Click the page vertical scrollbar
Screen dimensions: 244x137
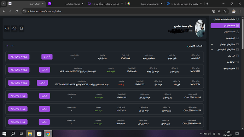click(x=243, y=34)
